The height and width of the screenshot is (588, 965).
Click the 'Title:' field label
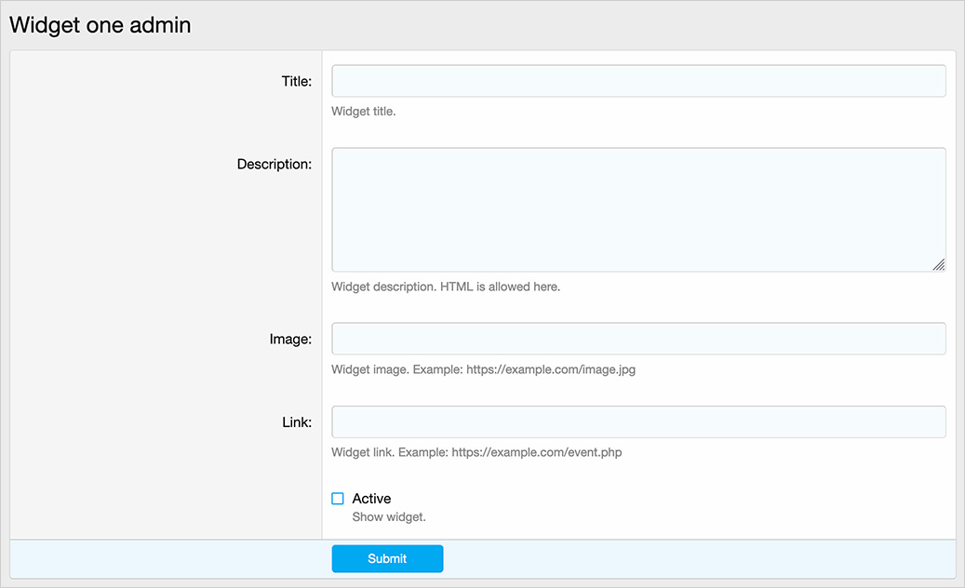point(296,81)
